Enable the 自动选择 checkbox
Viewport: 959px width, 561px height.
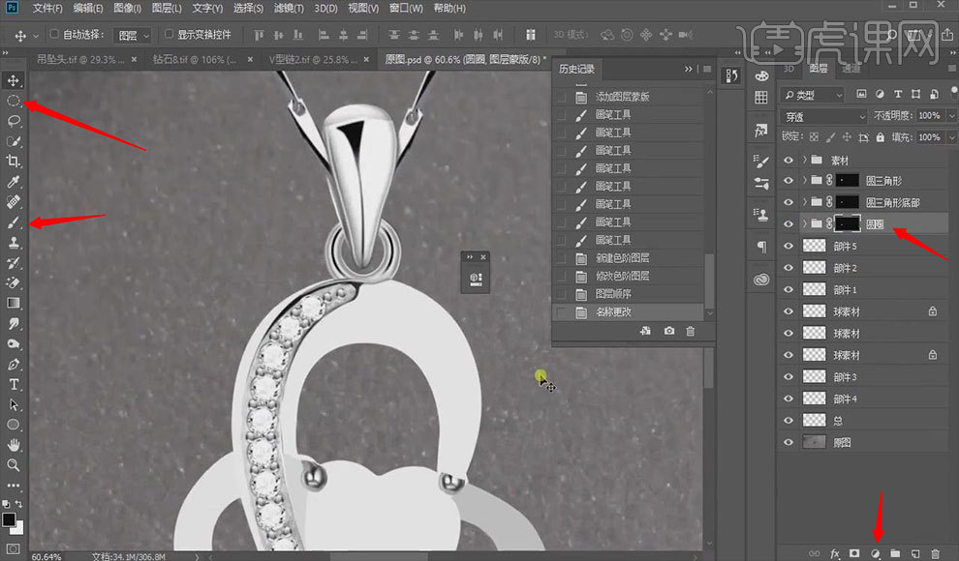(54, 35)
